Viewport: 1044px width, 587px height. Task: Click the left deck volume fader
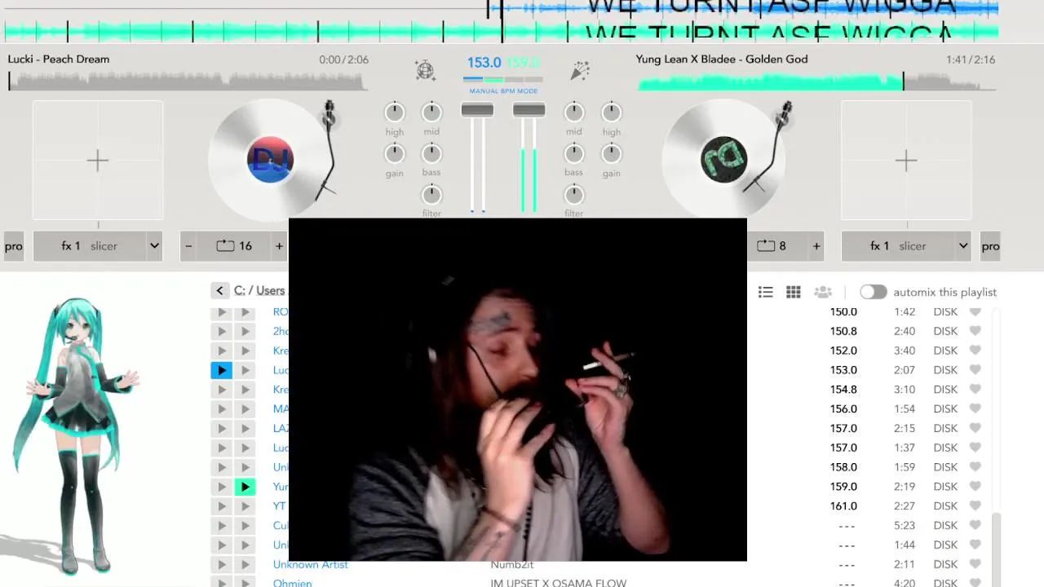pos(477,109)
